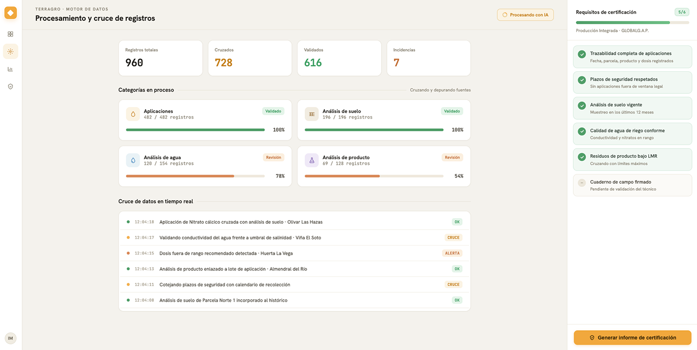
Task: Open the dashboard grid view in sidebar
Action: [11, 34]
